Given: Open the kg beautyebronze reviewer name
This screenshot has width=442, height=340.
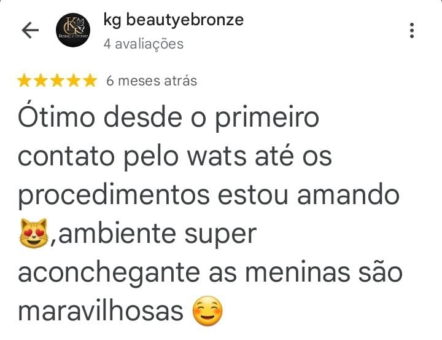Looking at the screenshot, I should pyautogui.click(x=173, y=20).
